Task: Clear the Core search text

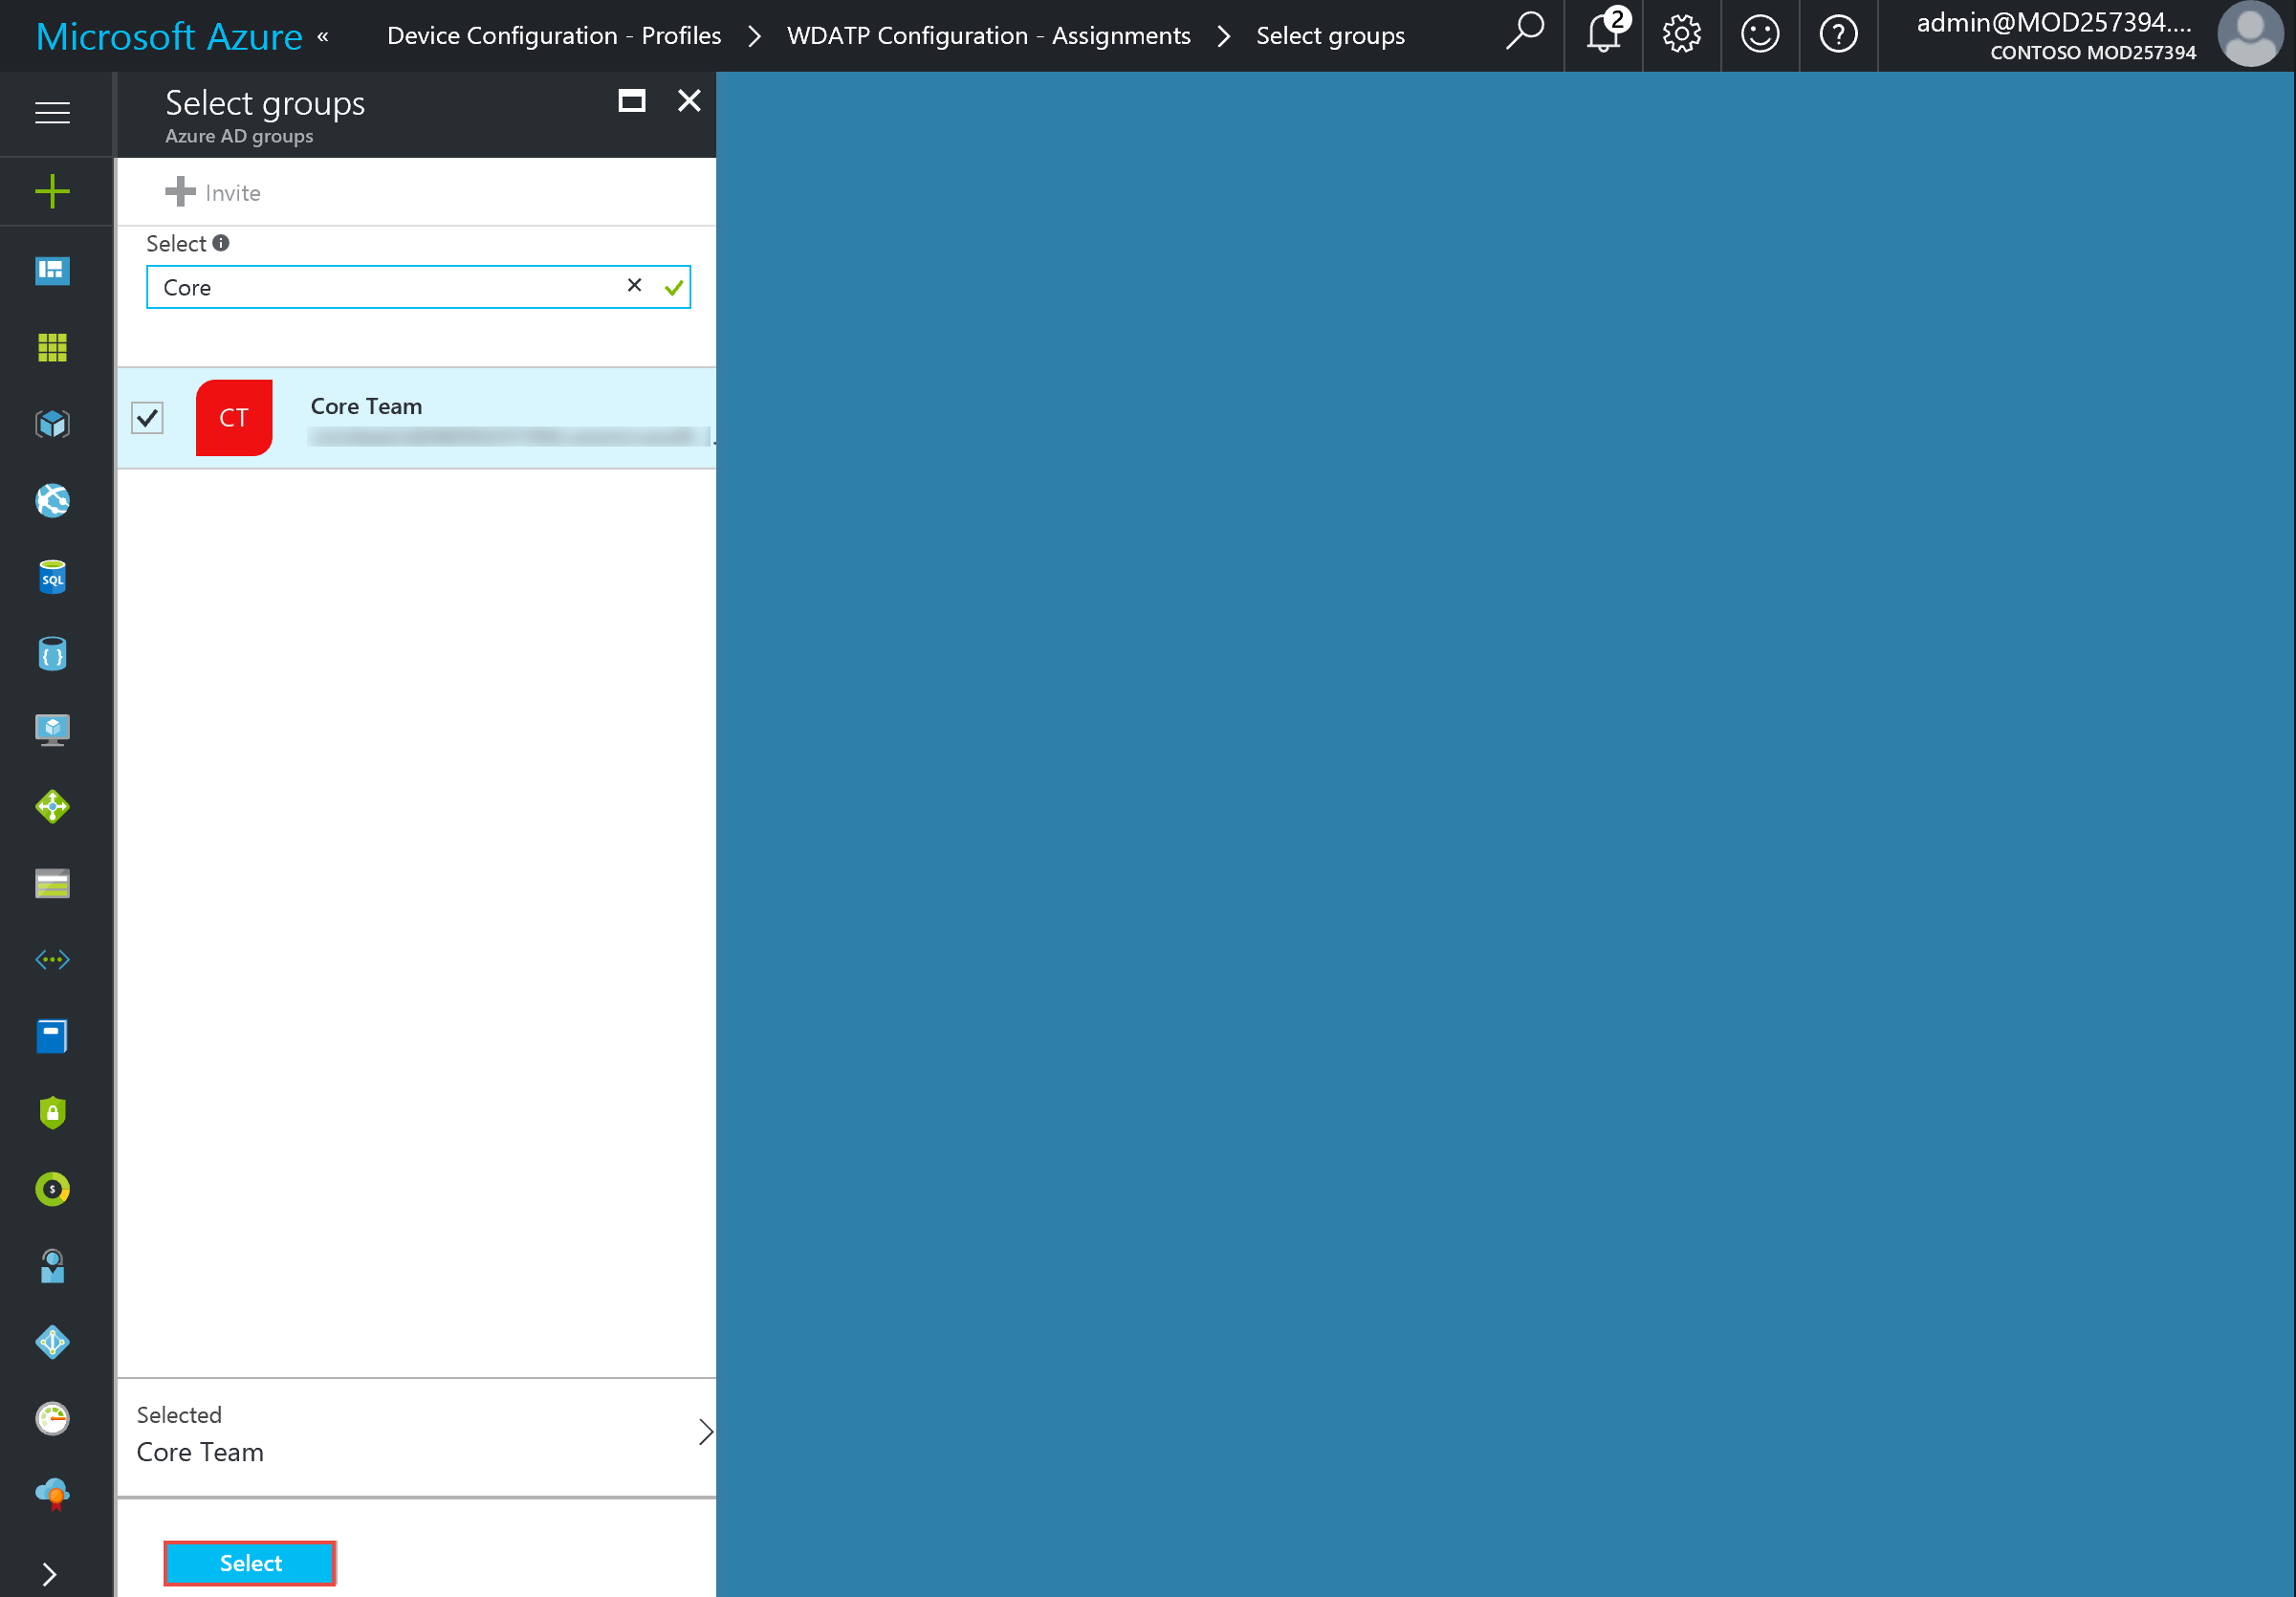Action: (x=634, y=286)
